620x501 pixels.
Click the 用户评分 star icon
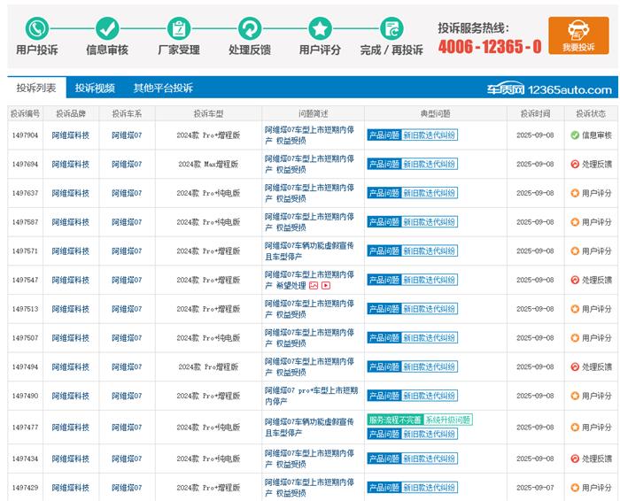tap(320, 28)
